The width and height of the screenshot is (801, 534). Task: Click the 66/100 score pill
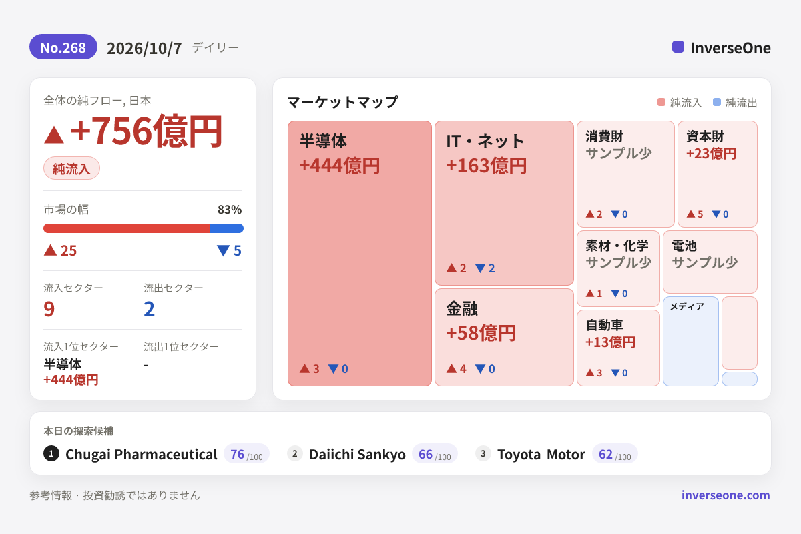(435, 454)
